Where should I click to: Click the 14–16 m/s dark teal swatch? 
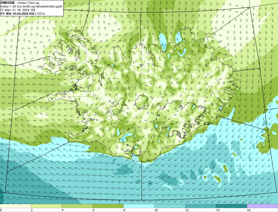[x=231, y=206]
